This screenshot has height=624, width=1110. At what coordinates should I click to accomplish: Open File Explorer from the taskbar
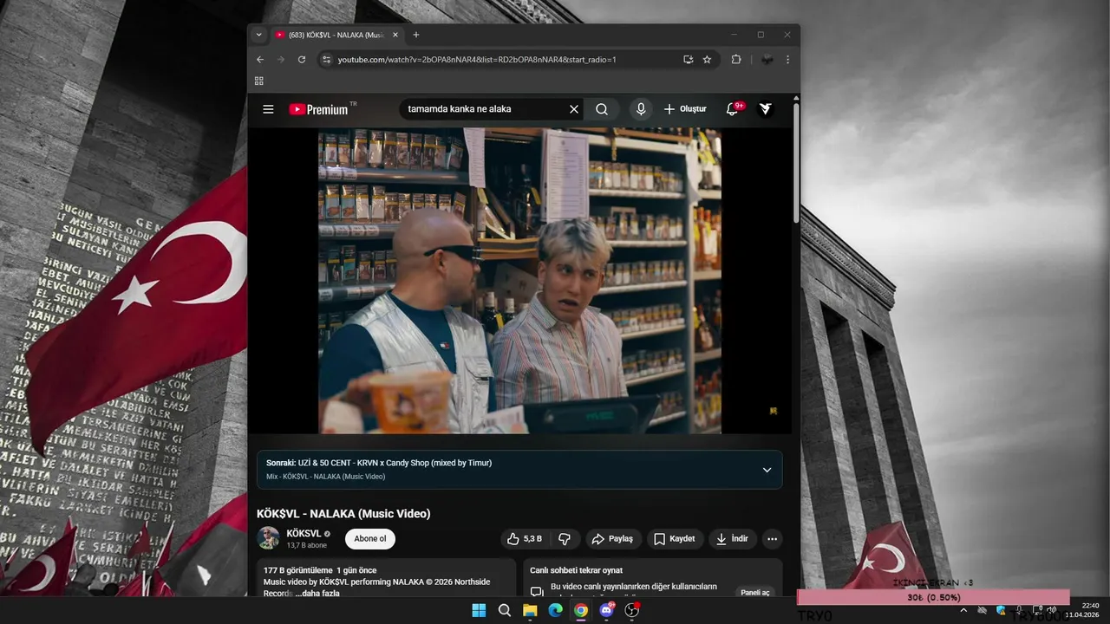(530, 610)
